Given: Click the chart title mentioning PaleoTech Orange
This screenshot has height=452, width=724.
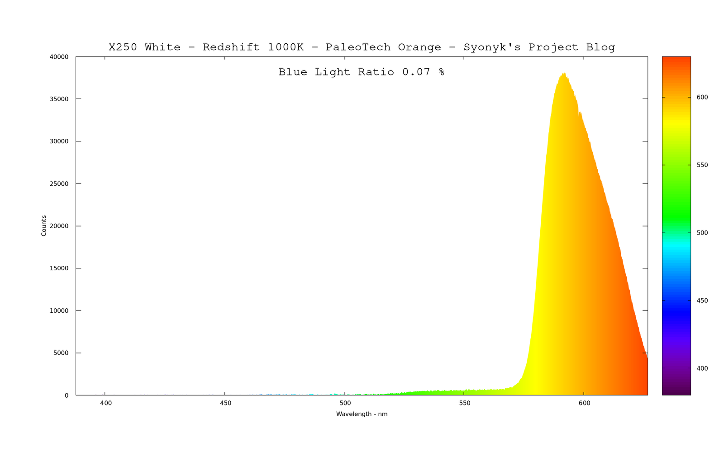Looking at the screenshot, I should 362,47.
